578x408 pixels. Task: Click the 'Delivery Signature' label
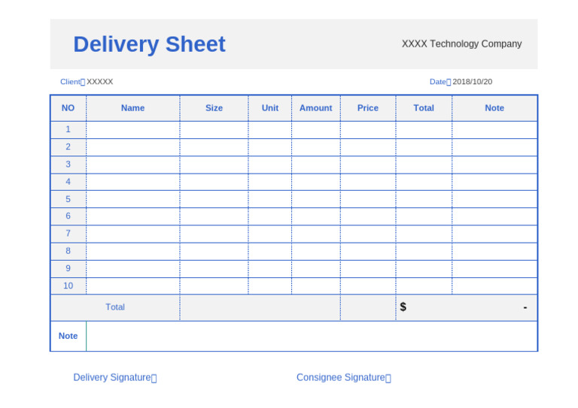tap(115, 377)
